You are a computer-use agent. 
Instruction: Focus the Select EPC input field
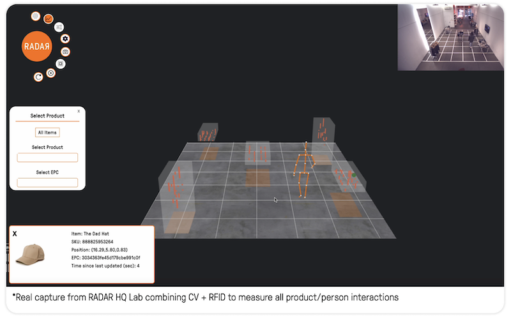47,183
